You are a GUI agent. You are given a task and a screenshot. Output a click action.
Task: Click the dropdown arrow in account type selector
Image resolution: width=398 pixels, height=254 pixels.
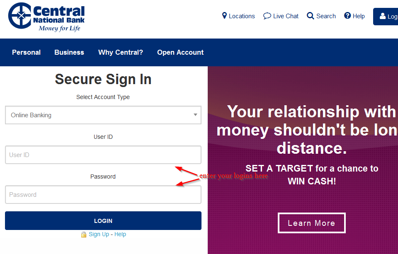click(195, 115)
